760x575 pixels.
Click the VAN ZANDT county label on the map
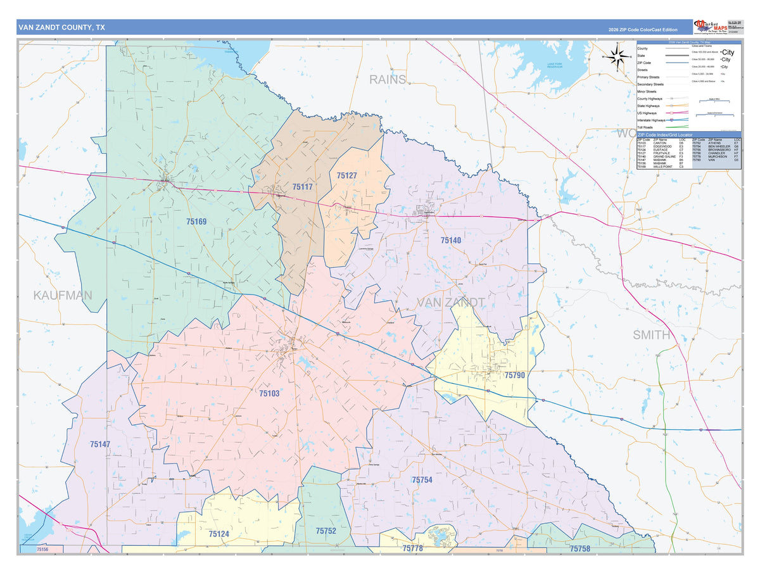tap(451, 302)
